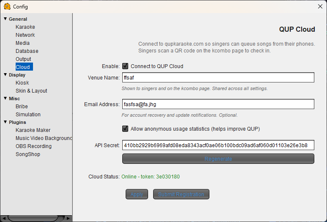Viewport: 327px width, 222px height.
Task: Click the Submit Registration button
Action: (181, 194)
